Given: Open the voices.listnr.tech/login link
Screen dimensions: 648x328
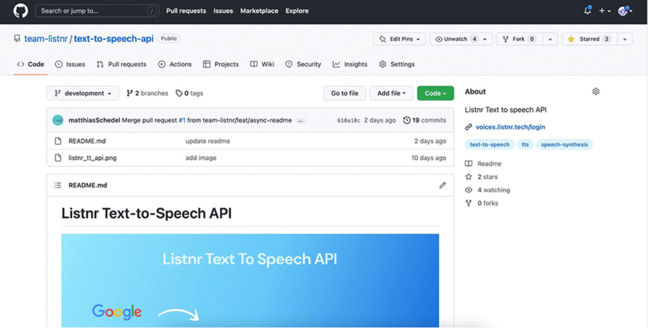Looking at the screenshot, I should pyautogui.click(x=510, y=127).
